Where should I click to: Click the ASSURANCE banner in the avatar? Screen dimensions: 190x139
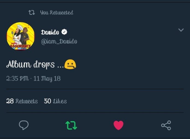[x=20, y=46]
